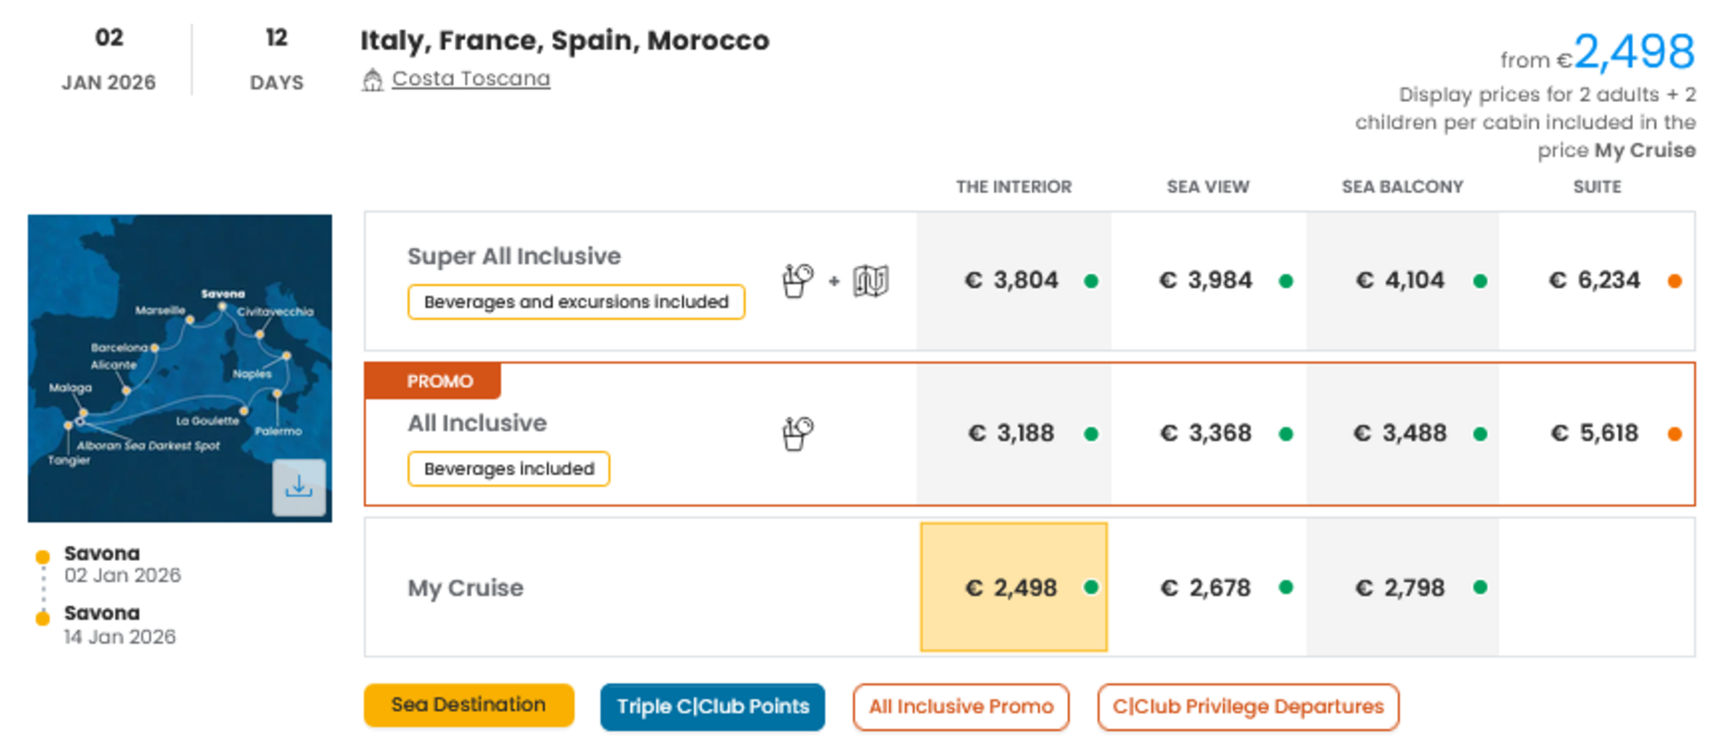The width and height of the screenshot is (1714, 743).
Task: Click the drinks icon in All Inclusive row
Action: [798, 434]
